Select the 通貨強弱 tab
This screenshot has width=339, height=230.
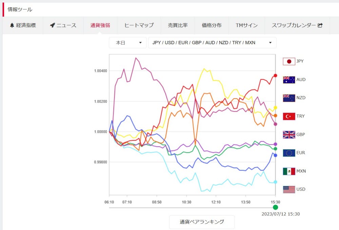pos(100,25)
